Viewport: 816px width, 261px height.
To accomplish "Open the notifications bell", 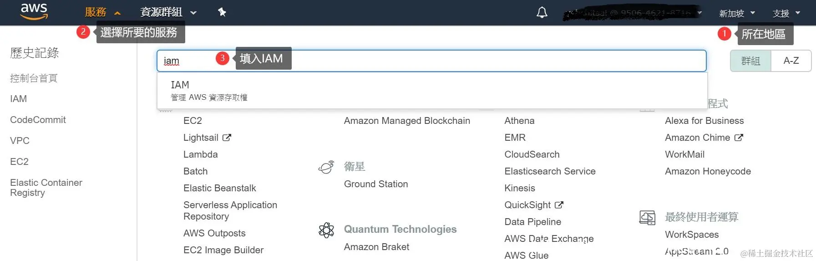I will pos(542,12).
